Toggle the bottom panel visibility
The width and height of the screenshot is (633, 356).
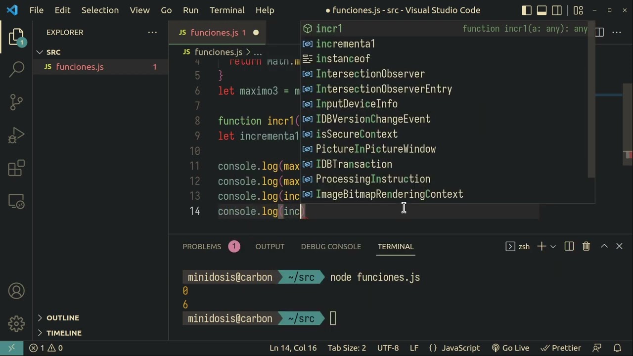pyautogui.click(x=542, y=10)
